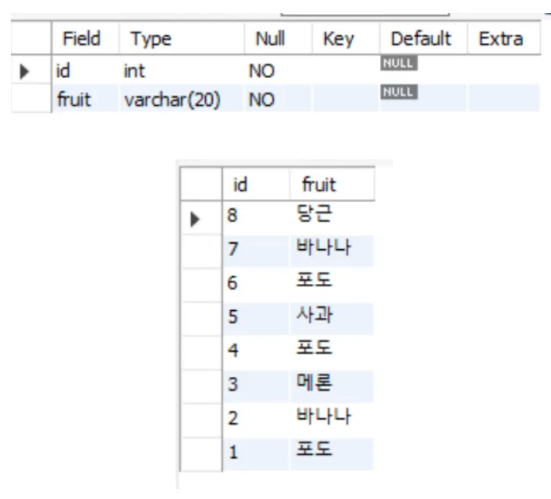The height and width of the screenshot is (499, 551).
Task: Click the Field column header
Action: pyautogui.click(x=85, y=39)
